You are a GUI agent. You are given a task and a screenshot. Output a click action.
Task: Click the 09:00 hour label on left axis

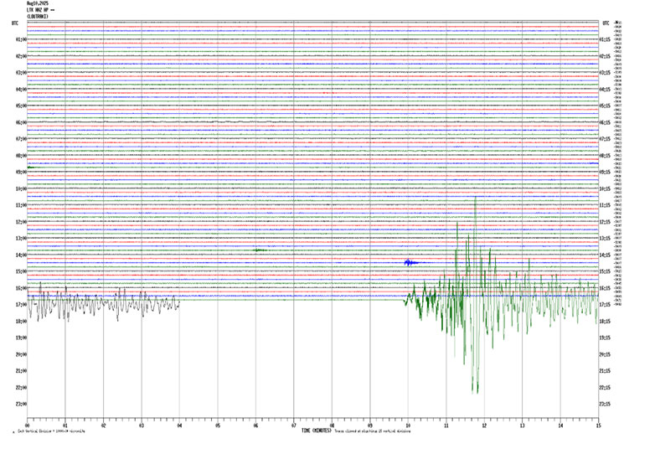[x=20, y=172]
